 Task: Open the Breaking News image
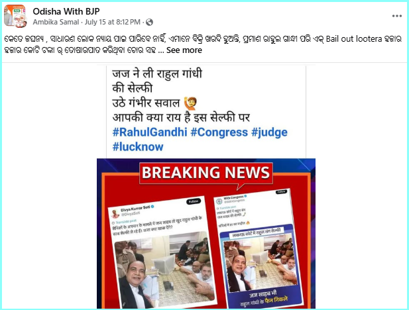(206, 234)
